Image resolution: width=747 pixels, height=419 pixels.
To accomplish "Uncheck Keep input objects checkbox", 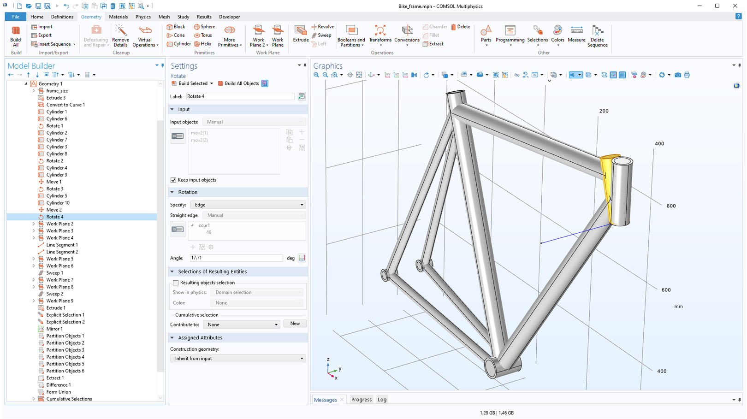I will (173, 180).
